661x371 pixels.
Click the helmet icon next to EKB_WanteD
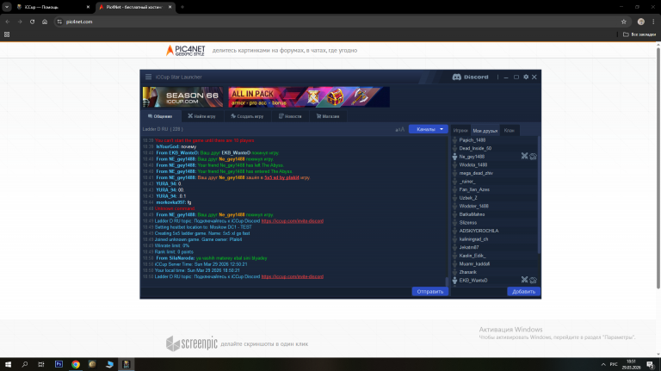pos(534,280)
